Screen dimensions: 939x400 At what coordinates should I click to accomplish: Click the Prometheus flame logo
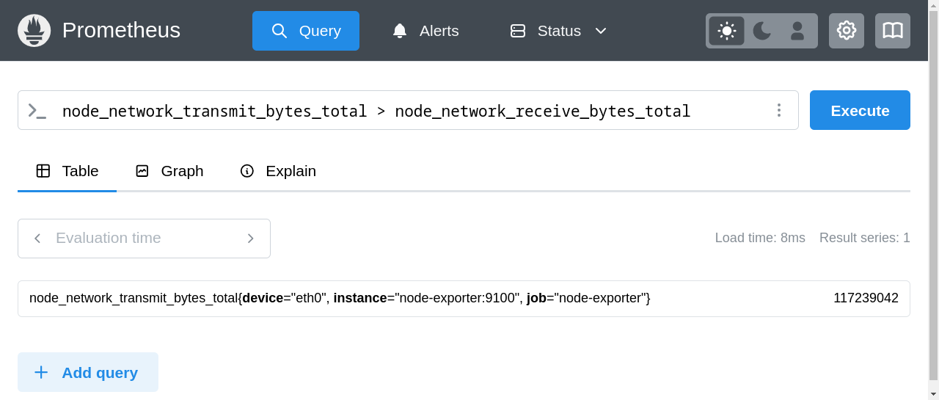pos(34,30)
